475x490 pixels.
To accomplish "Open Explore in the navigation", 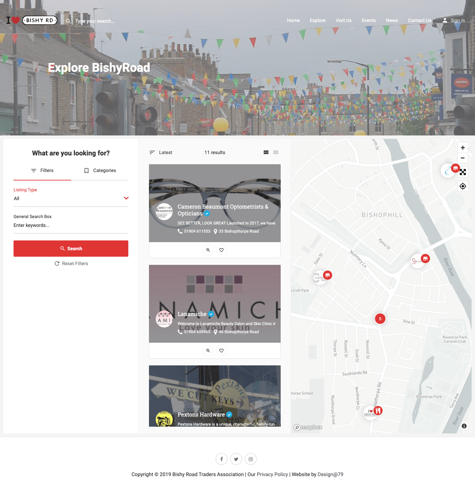I will [x=318, y=20].
